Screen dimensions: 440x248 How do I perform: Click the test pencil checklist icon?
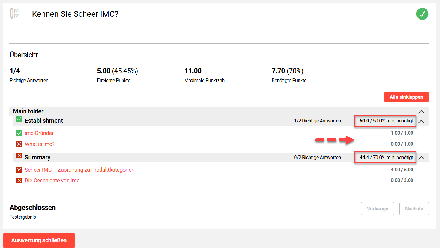14,14
